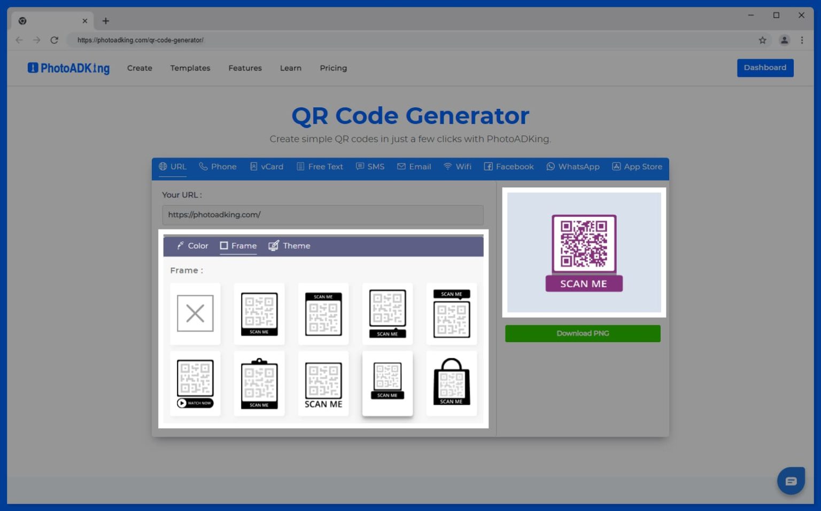821x511 pixels.
Task: Select the no-frame X option
Action: 195,314
